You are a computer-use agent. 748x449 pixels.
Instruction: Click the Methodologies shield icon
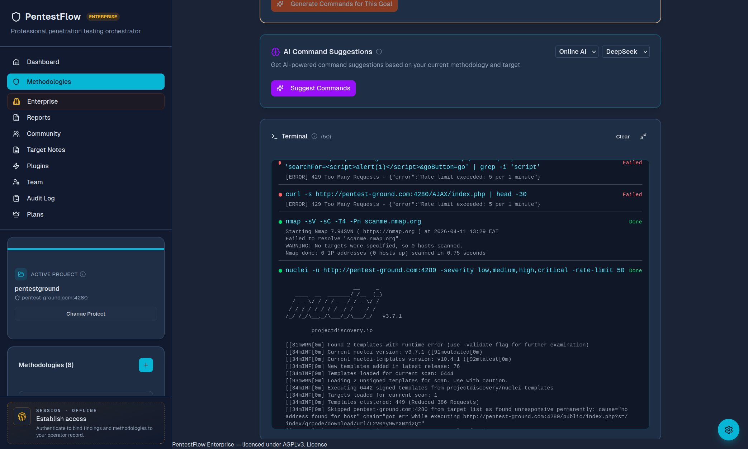point(16,82)
